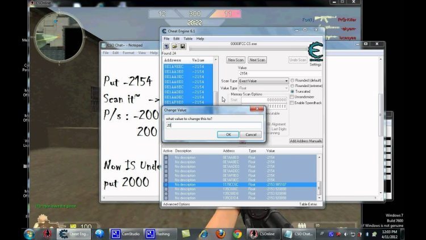426x240 pixels.
Task: Click the Start address field showing 00000000
Action: (264, 100)
